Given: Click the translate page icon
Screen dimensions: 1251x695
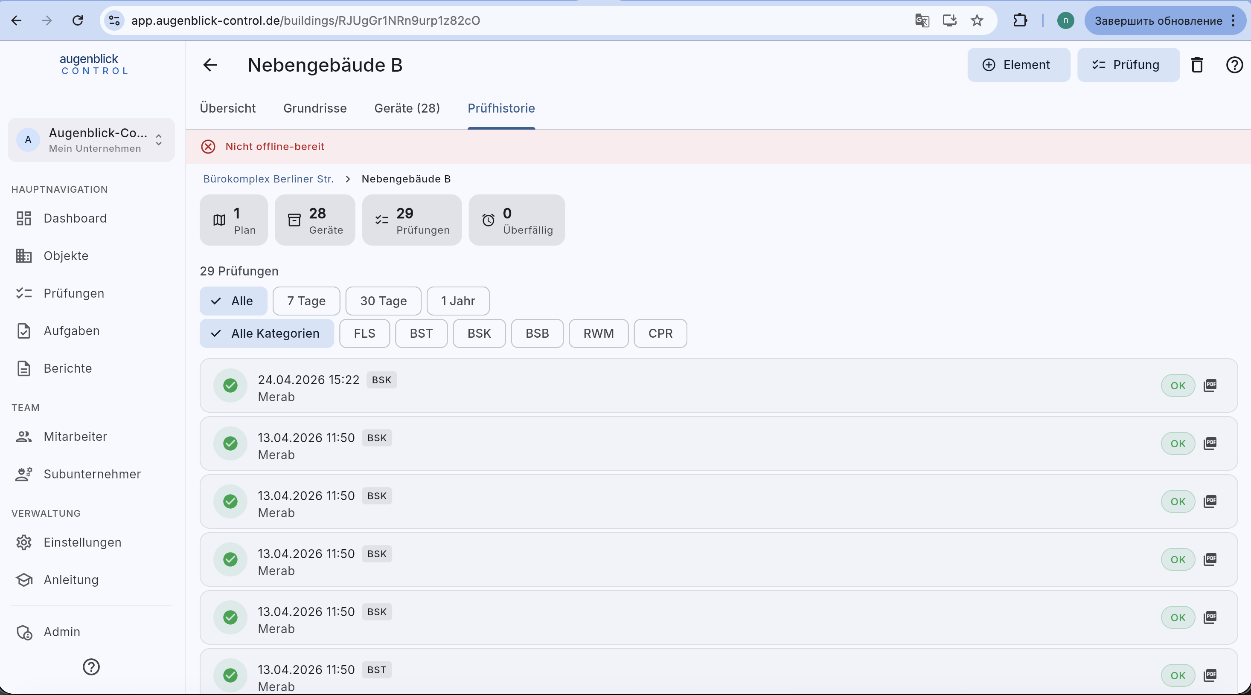Looking at the screenshot, I should tap(922, 20).
